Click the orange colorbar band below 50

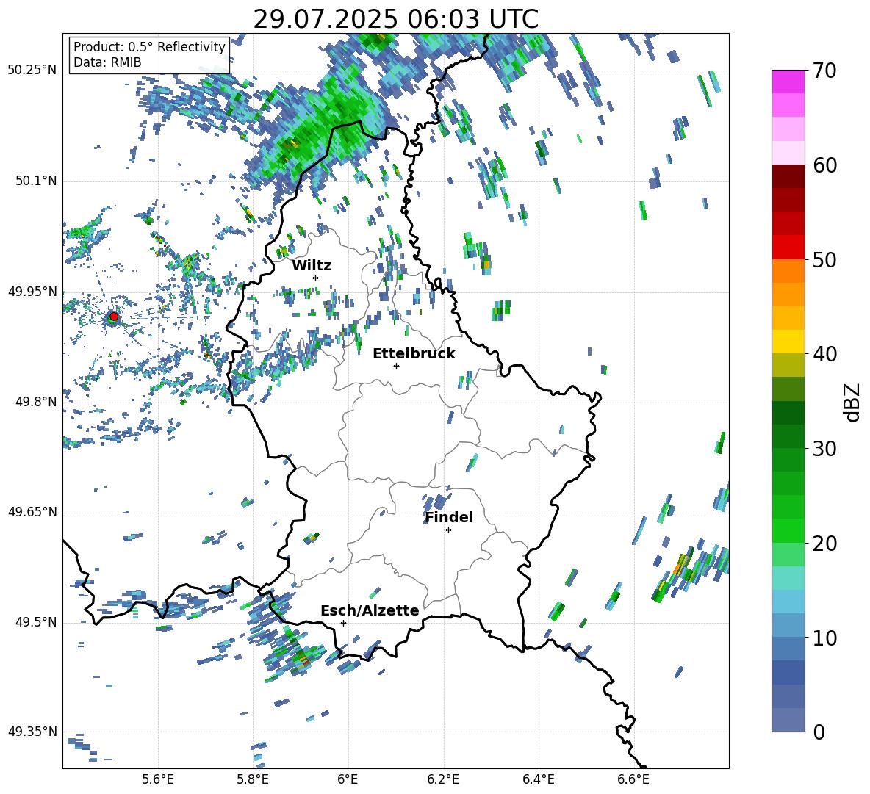[788, 271]
